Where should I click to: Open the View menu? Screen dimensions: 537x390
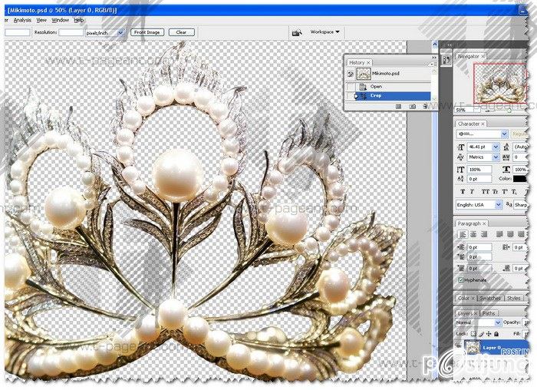41,20
